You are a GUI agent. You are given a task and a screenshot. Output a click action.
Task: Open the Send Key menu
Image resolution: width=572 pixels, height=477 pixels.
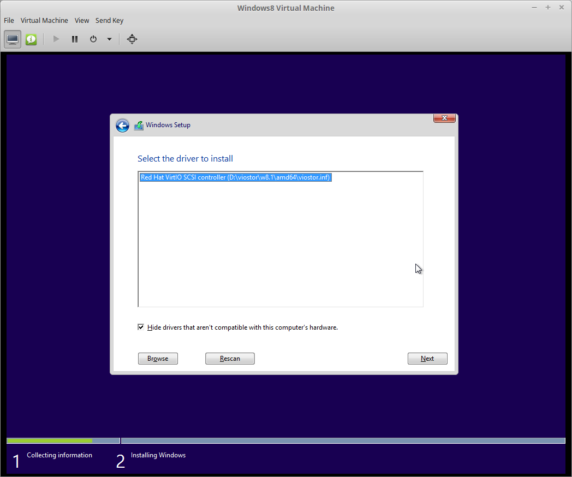pos(110,20)
